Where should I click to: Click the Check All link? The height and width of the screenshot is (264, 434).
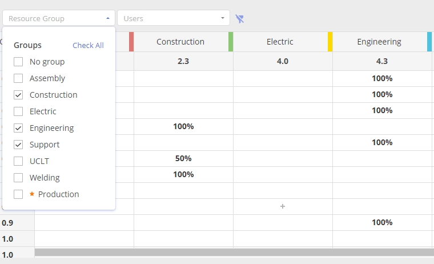[x=88, y=46]
